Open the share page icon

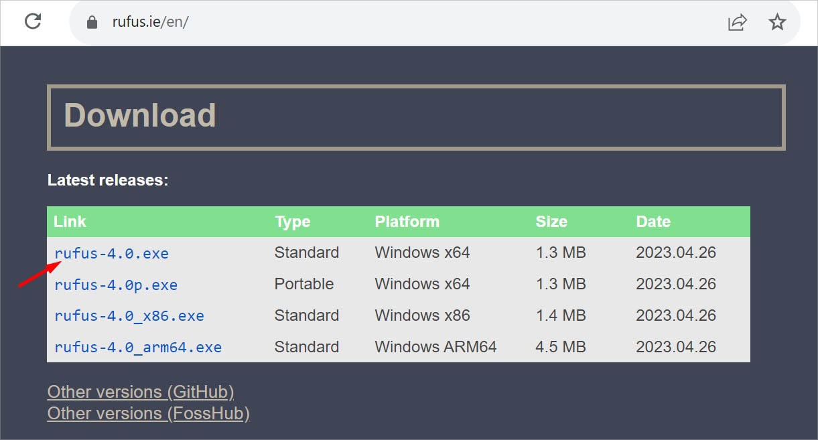coord(737,22)
